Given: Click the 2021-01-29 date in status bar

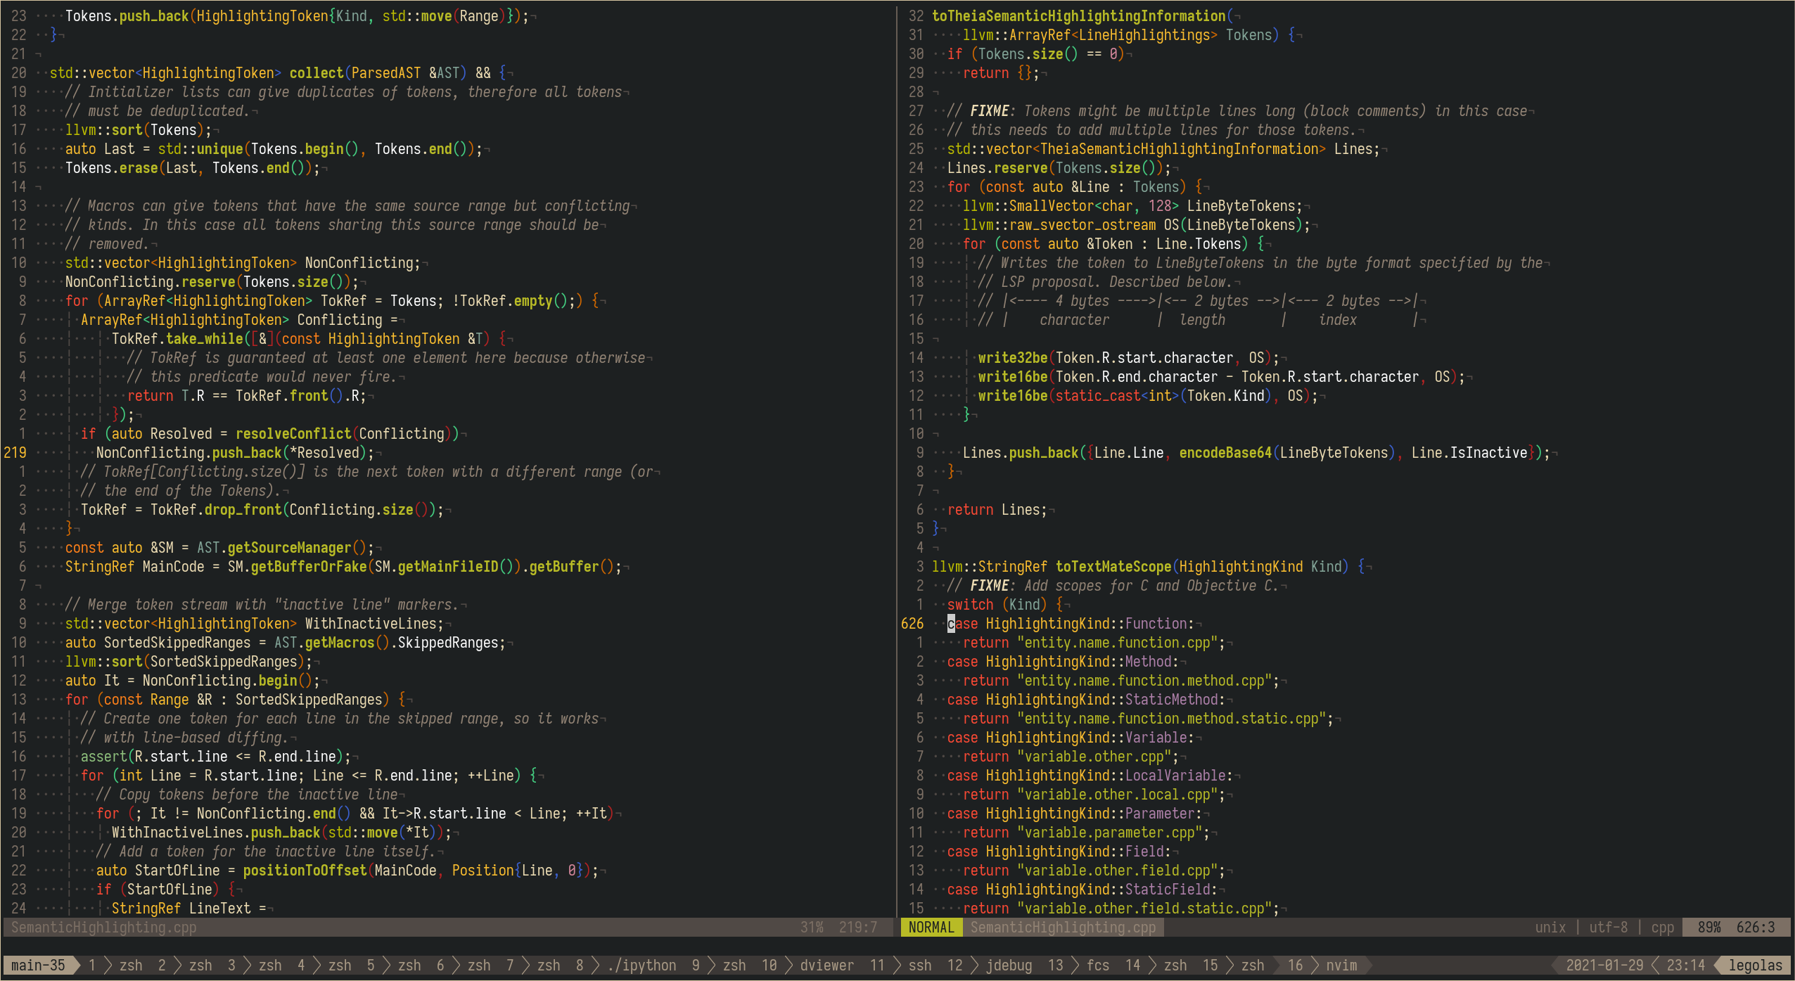Looking at the screenshot, I should 1604,965.
